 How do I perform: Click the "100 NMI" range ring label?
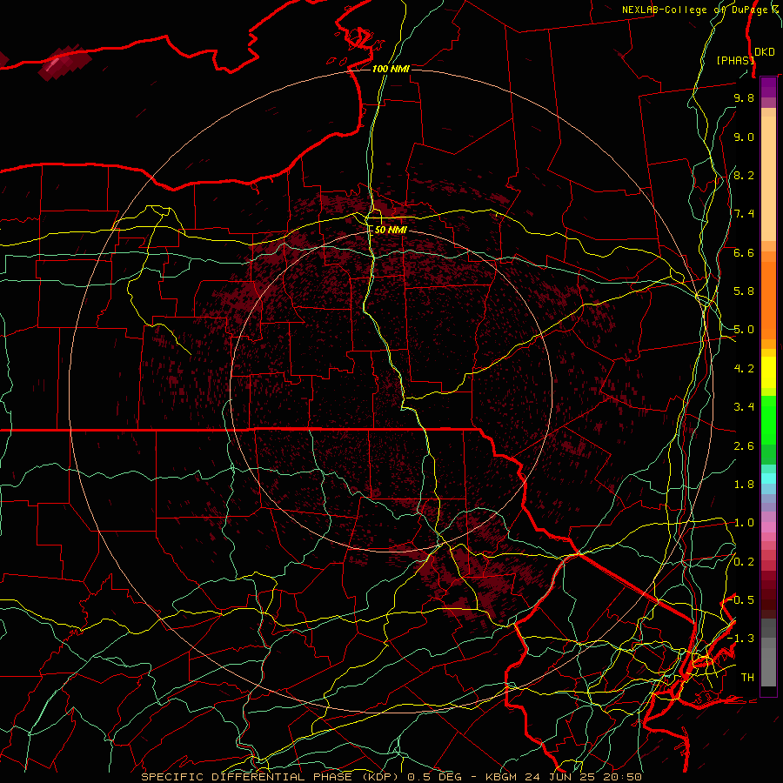[391, 69]
